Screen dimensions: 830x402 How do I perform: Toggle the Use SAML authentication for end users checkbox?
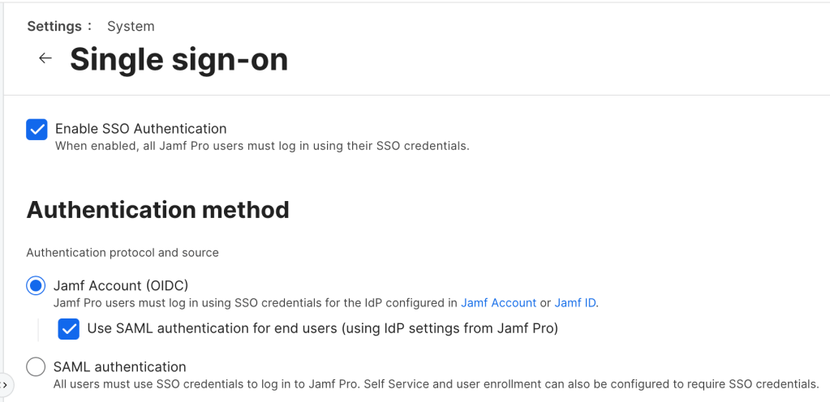[69, 329]
